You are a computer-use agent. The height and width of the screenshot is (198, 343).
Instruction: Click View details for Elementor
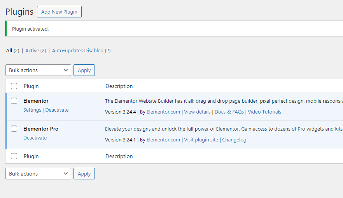point(197,112)
